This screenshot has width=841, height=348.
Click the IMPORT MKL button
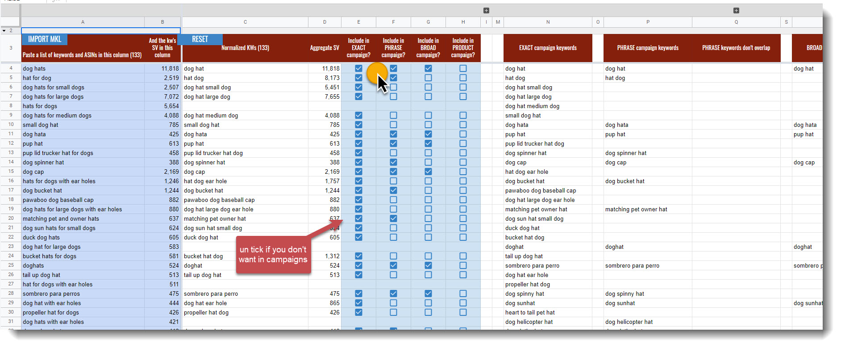[45, 39]
